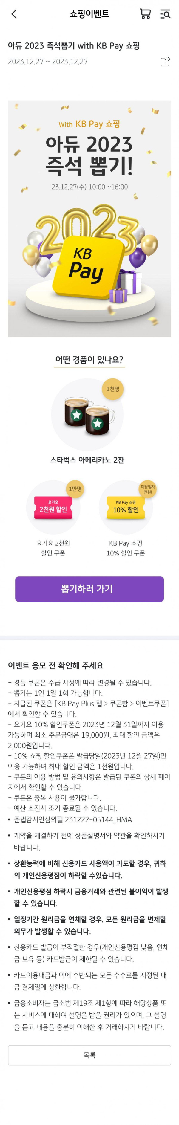Open the search menu icon in header
179x1125 pixels.
pyautogui.click(x=165, y=14)
